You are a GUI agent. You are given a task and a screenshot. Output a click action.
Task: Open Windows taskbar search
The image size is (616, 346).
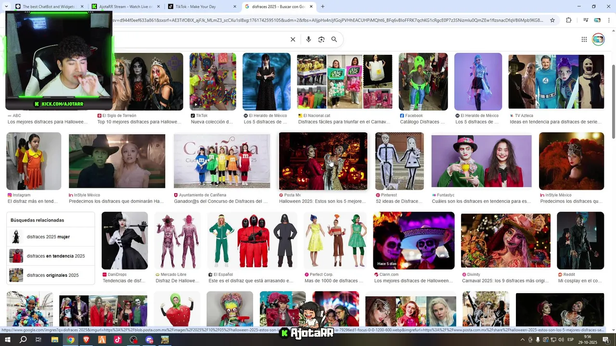point(23,339)
